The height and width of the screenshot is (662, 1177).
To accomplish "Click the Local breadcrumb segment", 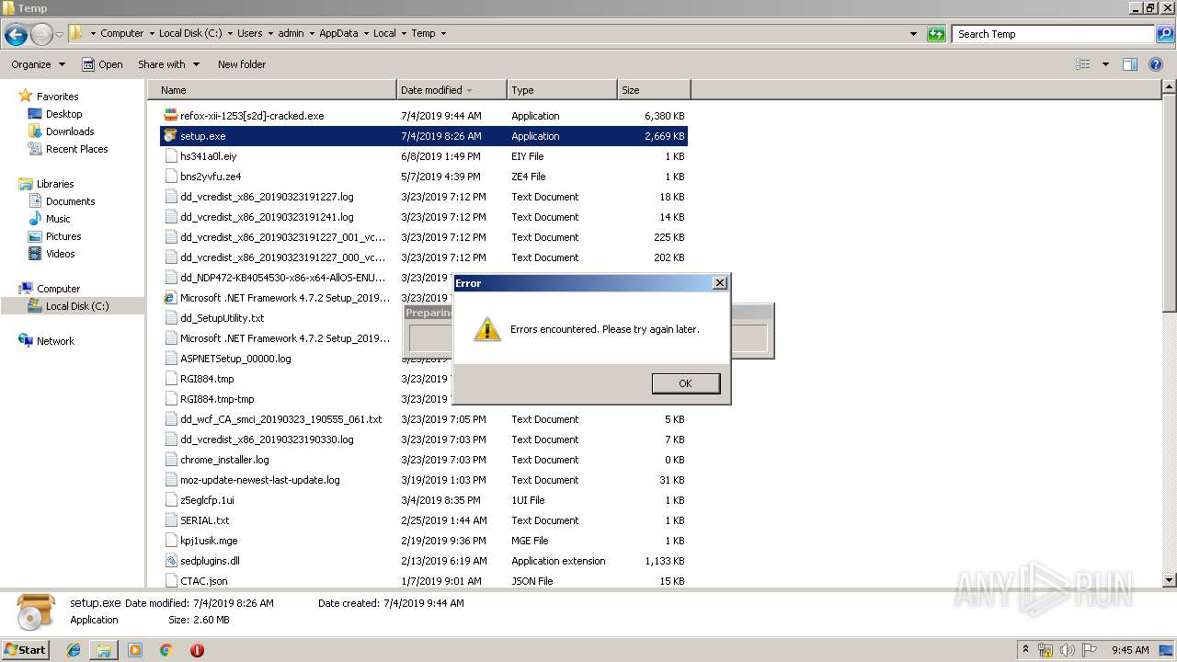I will pos(384,33).
